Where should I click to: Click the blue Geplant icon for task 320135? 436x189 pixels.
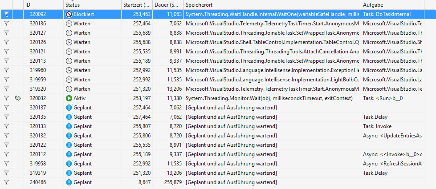coord(69,117)
